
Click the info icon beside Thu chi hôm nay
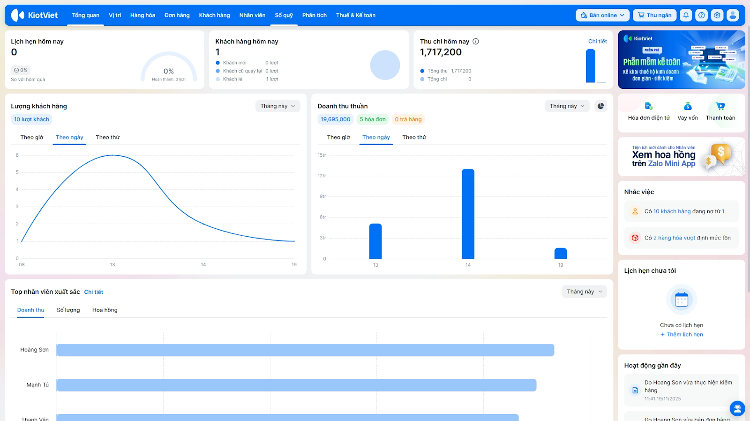476,42
